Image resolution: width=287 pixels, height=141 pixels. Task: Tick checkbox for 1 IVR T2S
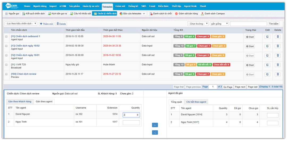coord(6,65)
